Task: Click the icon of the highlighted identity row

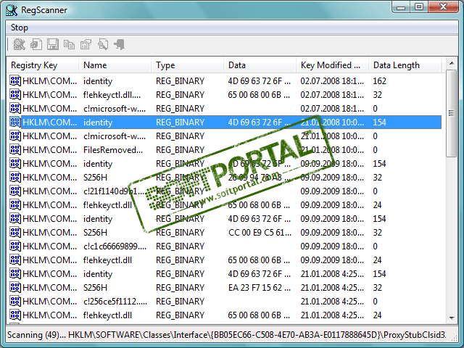Action: tap(15, 123)
